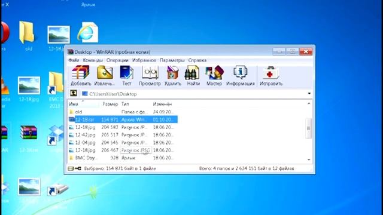Sort by the Размер column header
383x215 pixels.
110,104
